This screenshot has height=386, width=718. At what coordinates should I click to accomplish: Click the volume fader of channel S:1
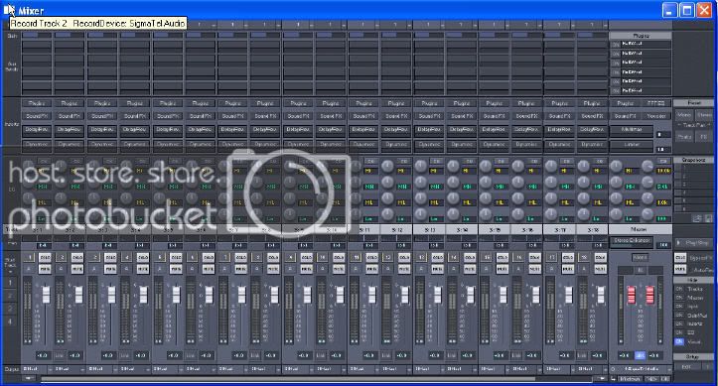coord(46,295)
